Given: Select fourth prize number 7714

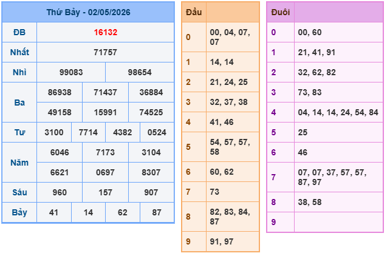Looking at the screenshot, I should coord(88,132).
